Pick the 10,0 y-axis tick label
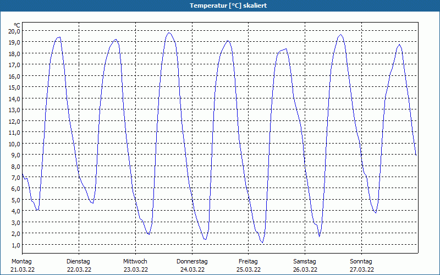The width and height of the screenshot is (440, 275). 14,144
